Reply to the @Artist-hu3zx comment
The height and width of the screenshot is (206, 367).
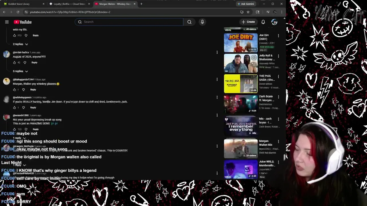pyautogui.click(x=34, y=62)
